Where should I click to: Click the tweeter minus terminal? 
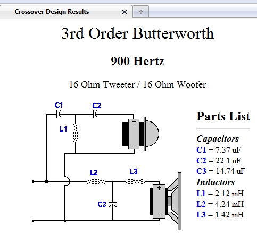point(134,146)
